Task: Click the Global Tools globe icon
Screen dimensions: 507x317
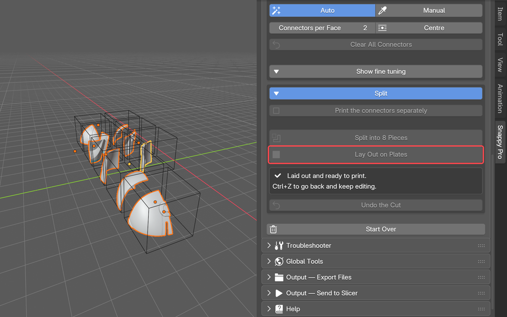Action: click(279, 261)
